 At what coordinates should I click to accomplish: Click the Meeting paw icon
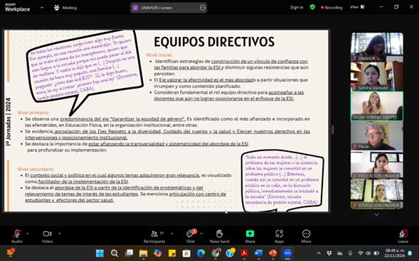point(57,8)
